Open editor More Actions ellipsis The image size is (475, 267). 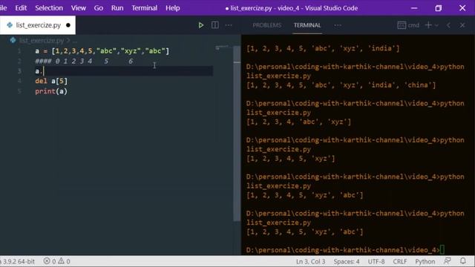[x=229, y=25]
